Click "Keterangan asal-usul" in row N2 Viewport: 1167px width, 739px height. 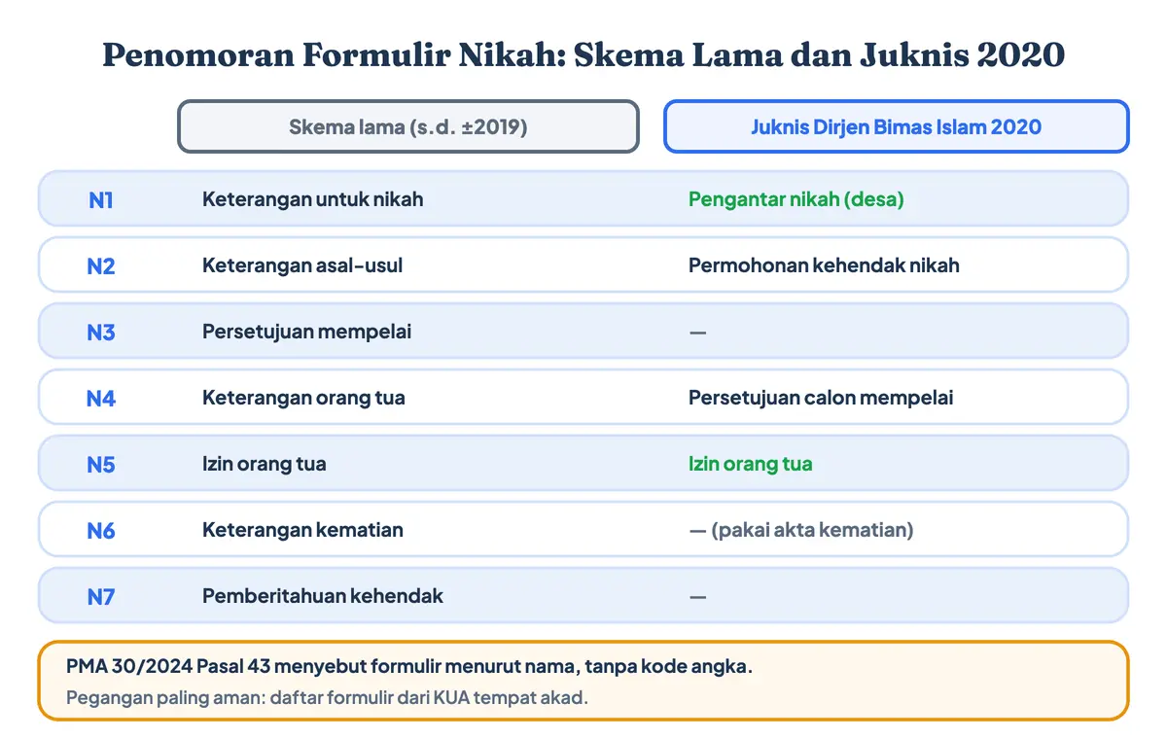point(302,265)
